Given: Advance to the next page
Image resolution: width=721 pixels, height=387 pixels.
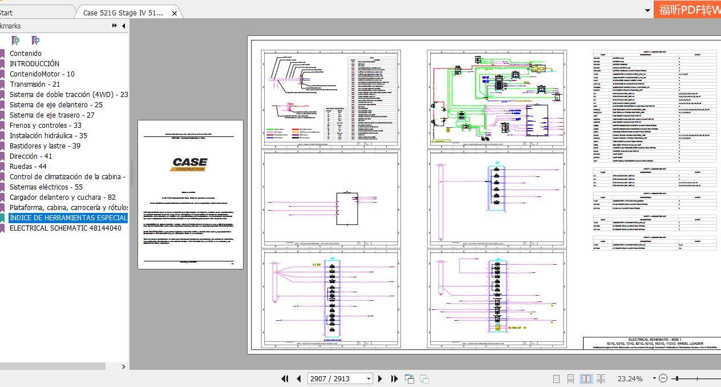Looking at the screenshot, I should click(x=380, y=378).
